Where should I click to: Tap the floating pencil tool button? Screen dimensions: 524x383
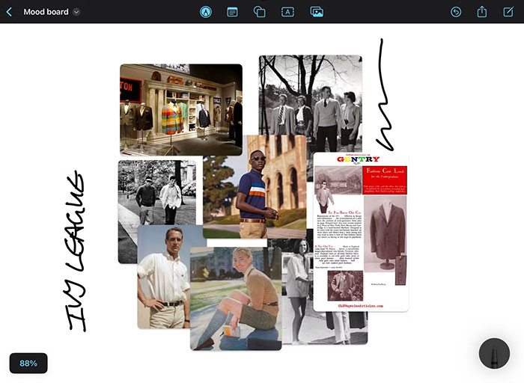point(494,353)
